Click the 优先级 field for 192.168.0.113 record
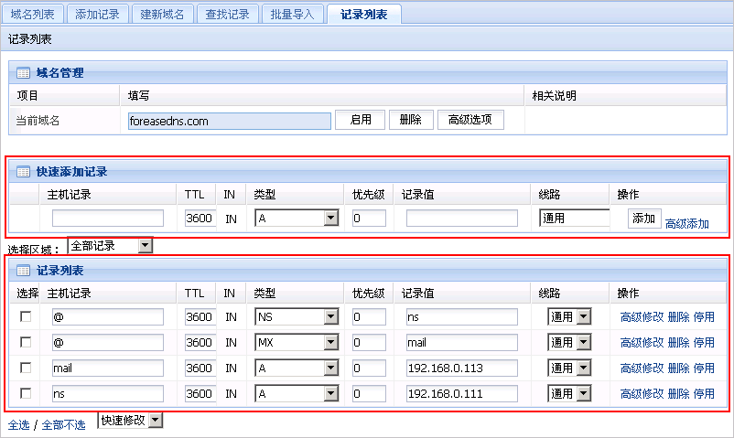The image size is (734, 438). (x=369, y=368)
